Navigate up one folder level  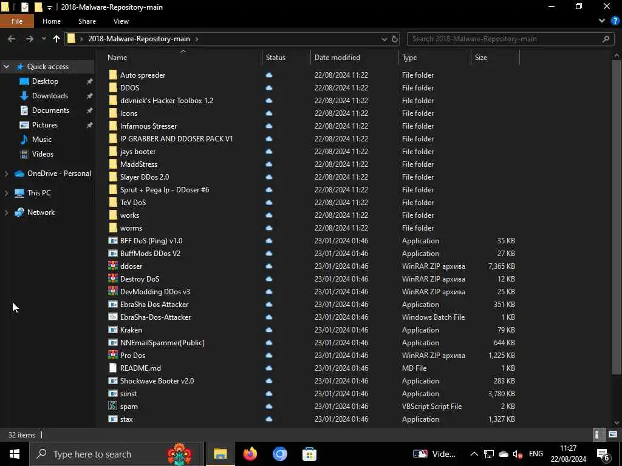pyautogui.click(x=56, y=39)
